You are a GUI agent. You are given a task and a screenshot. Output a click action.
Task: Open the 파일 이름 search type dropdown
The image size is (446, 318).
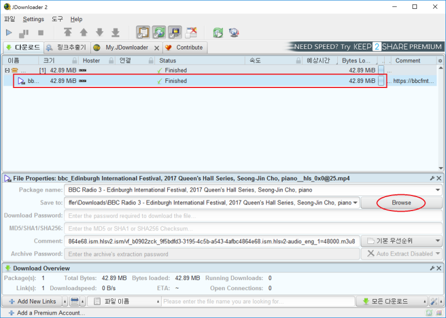point(124,301)
